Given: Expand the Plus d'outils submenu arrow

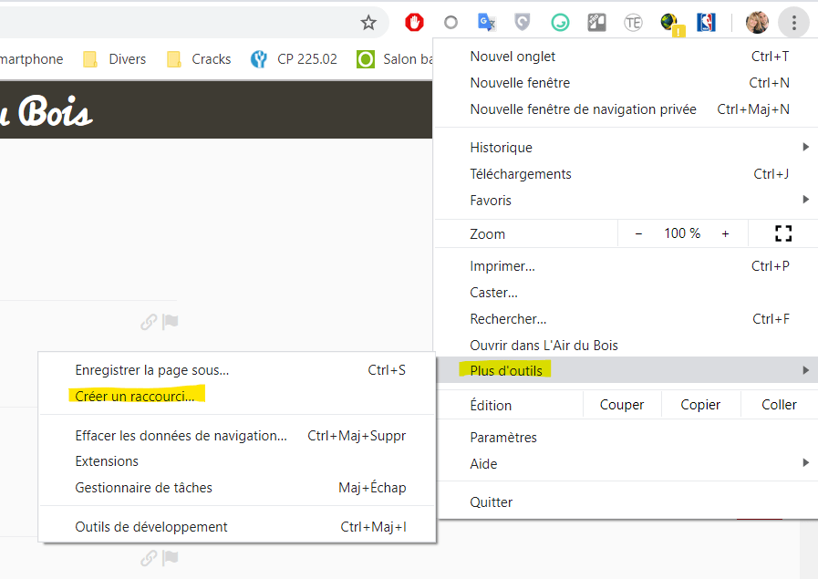Looking at the screenshot, I should [806, 370].
